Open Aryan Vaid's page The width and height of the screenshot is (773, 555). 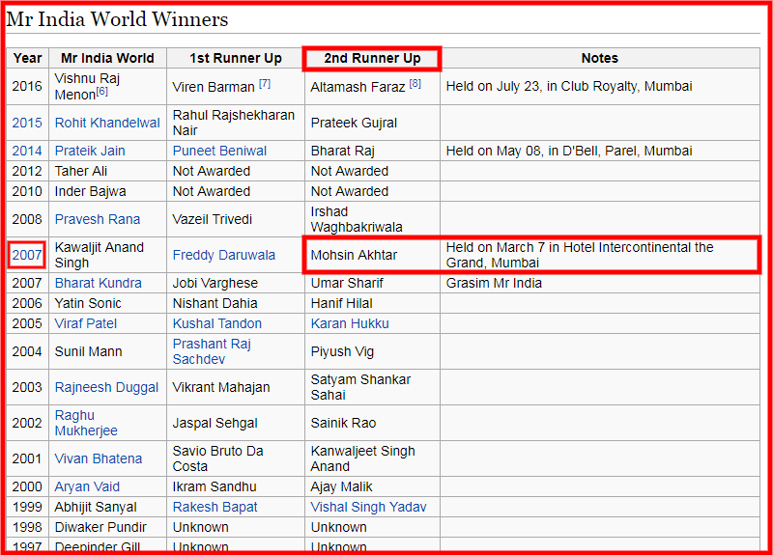pos(87,487)
